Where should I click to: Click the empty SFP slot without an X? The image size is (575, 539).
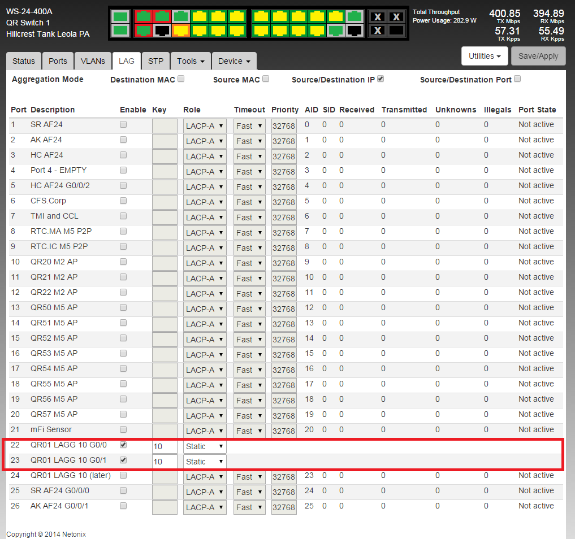[x=396, y=31]
